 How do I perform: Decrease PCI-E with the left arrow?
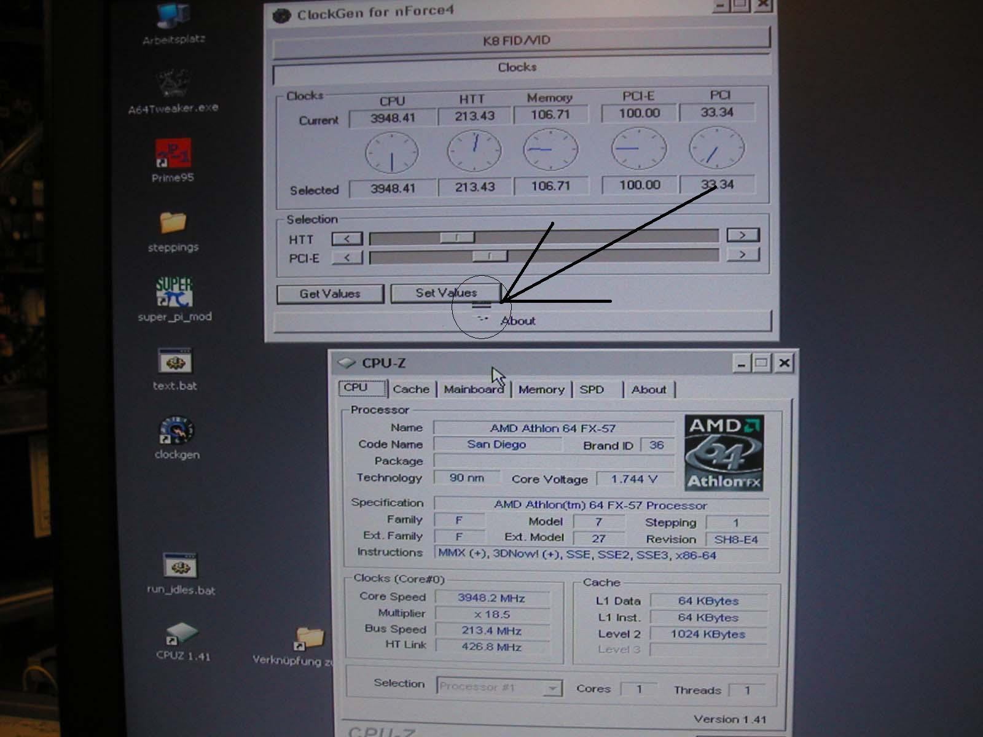pyautogui.click(x=347, y=257)
